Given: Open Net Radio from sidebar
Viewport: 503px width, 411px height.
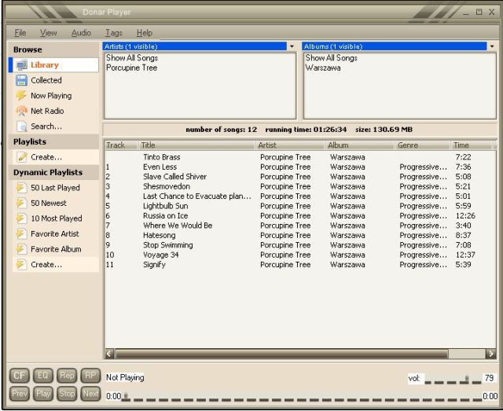Looking at the screenshot, I should [56, 111].
